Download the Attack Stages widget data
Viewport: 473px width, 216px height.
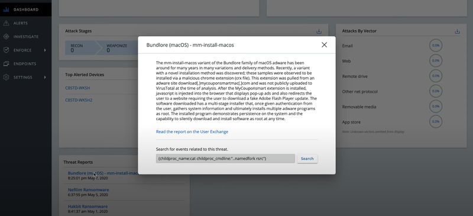[x=319, y=31]
